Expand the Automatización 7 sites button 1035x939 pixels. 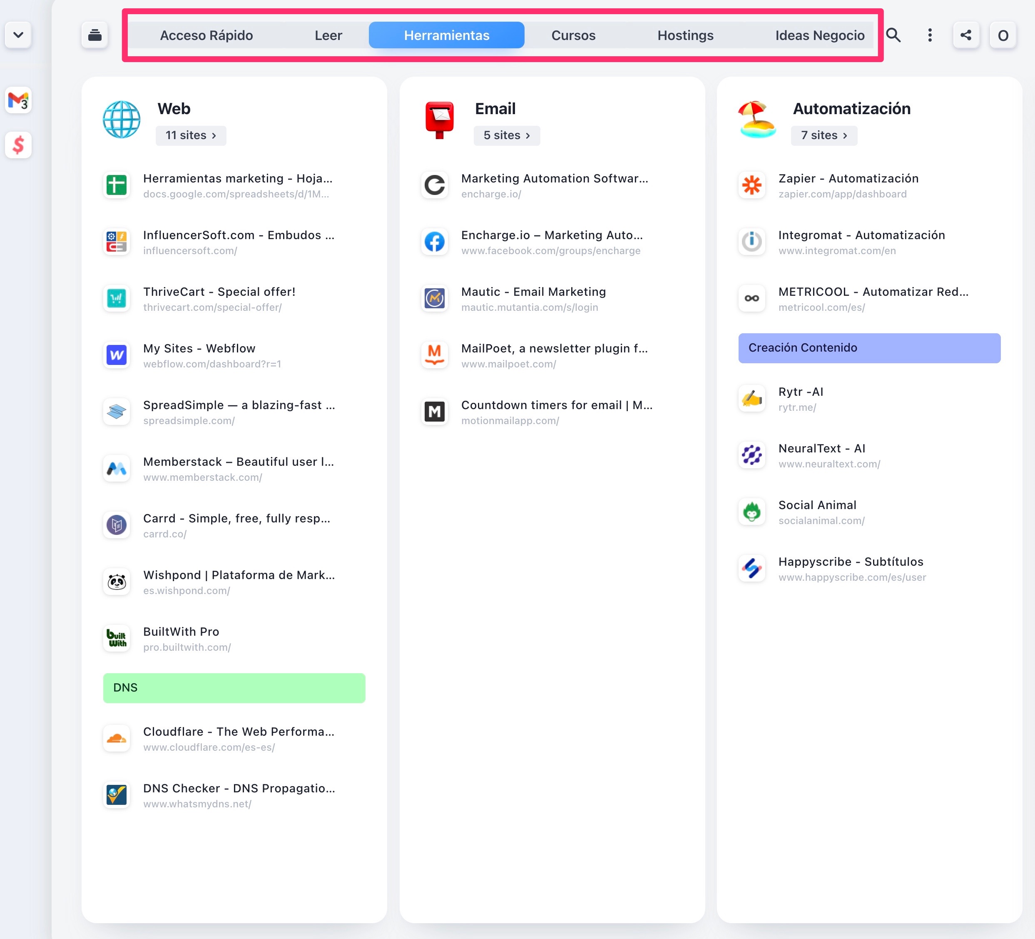click(x=824, y=135)
